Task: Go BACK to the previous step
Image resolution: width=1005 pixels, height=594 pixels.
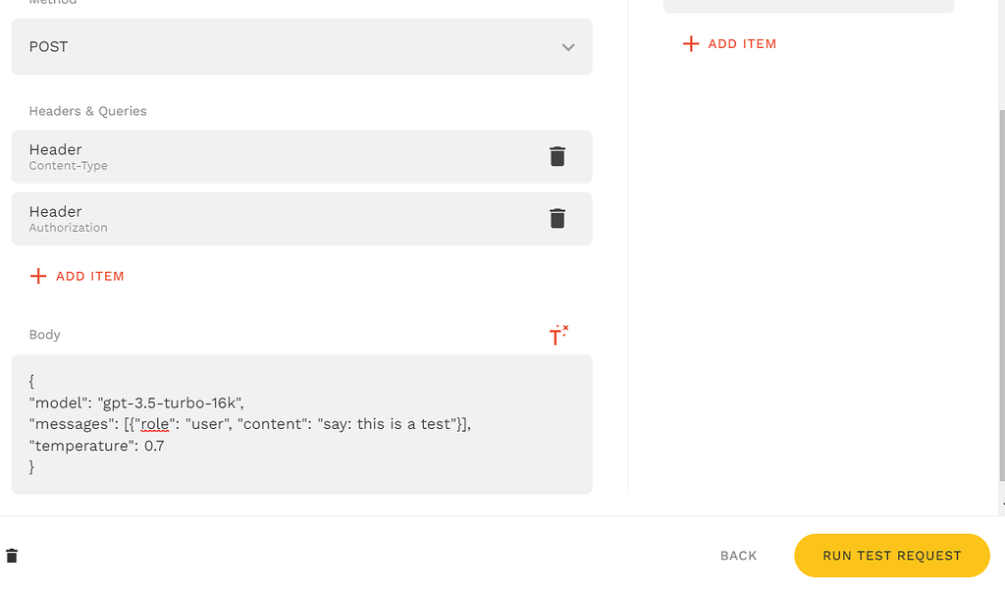Action: click(738, 556)
